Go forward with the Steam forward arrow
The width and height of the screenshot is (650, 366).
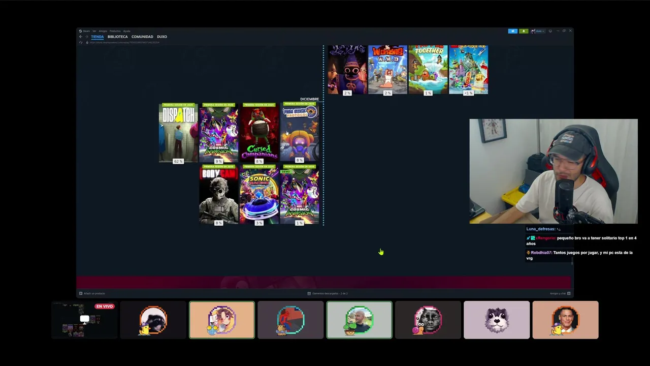pyautogui.click(x=87, y=37)
